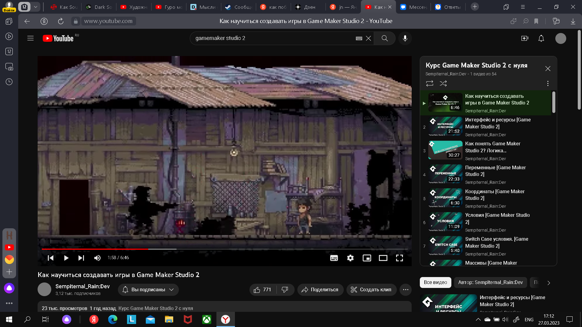
Task: Open the channel avatar under the video
Action: [x=44, y=289]
